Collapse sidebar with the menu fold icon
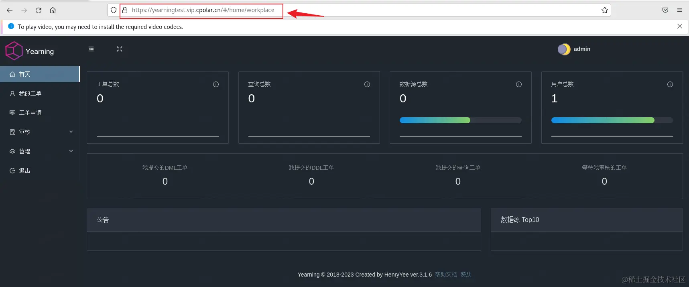 coord(91,49)
